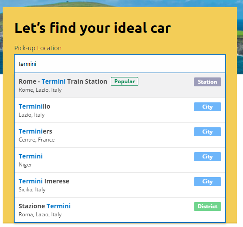
Task: Click the City badge in Niger row
Action: pyautogui.click(x=208, y=157)
